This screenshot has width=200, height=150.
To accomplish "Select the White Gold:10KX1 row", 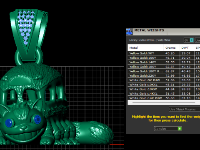I will 164,85.
